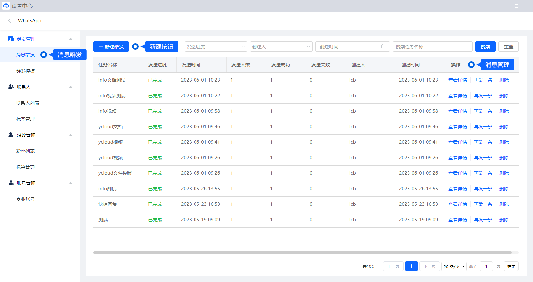Image resolution: width=533 pixels, height=282 pixels.
Task: Delete the 快捷回复 task
Action: pyautogui.click(x=504, y=204)
